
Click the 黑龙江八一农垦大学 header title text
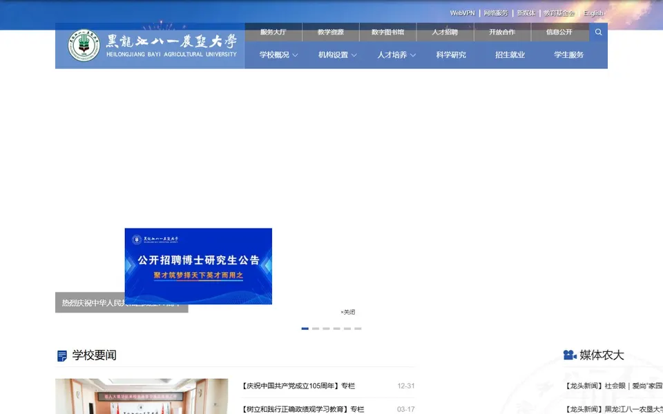pos(171,41)
